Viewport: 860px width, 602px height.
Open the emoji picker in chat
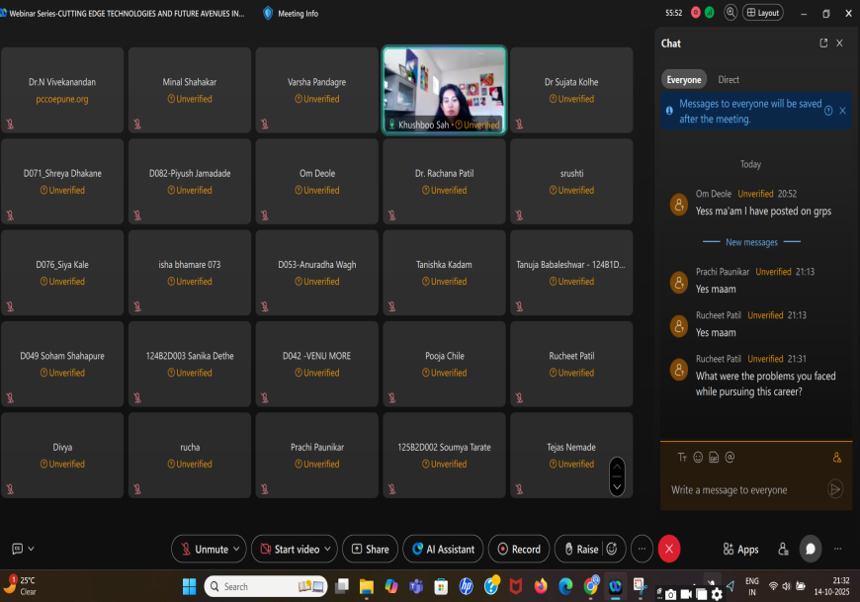pos(698,457)
